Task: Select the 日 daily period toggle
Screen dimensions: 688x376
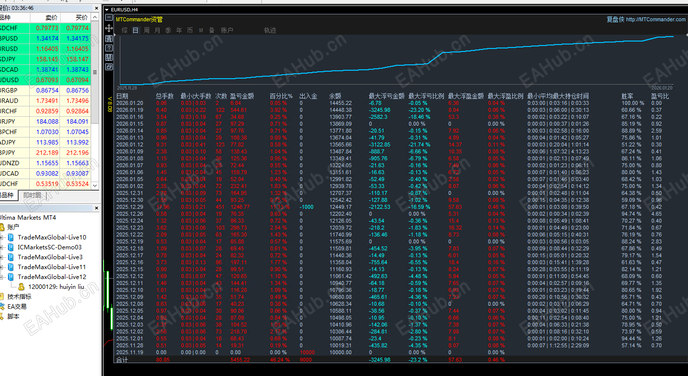Action: (x=135, y=30)
